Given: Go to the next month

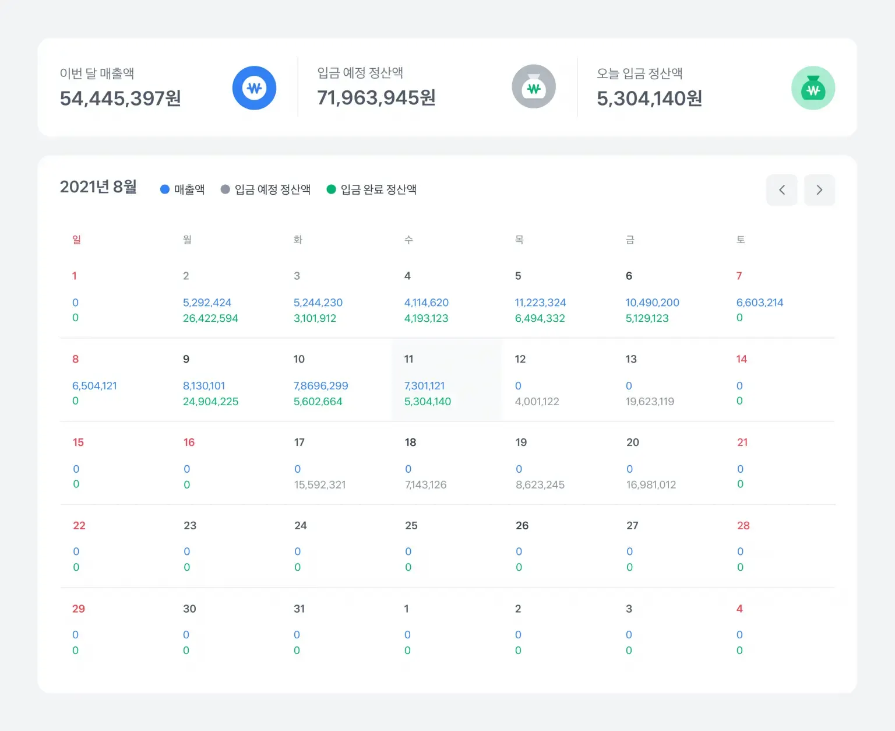Looking at the screenshot, I should coord(819,190).
